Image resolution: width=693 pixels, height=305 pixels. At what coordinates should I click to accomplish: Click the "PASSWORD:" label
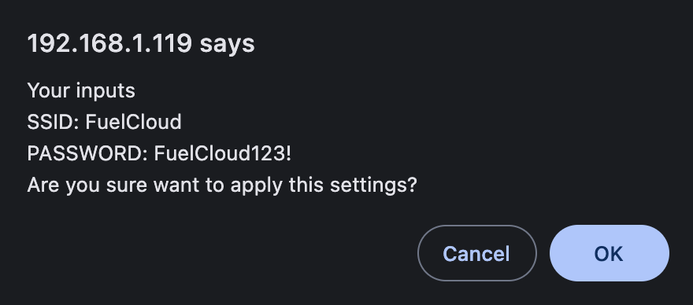pos(87,153)
